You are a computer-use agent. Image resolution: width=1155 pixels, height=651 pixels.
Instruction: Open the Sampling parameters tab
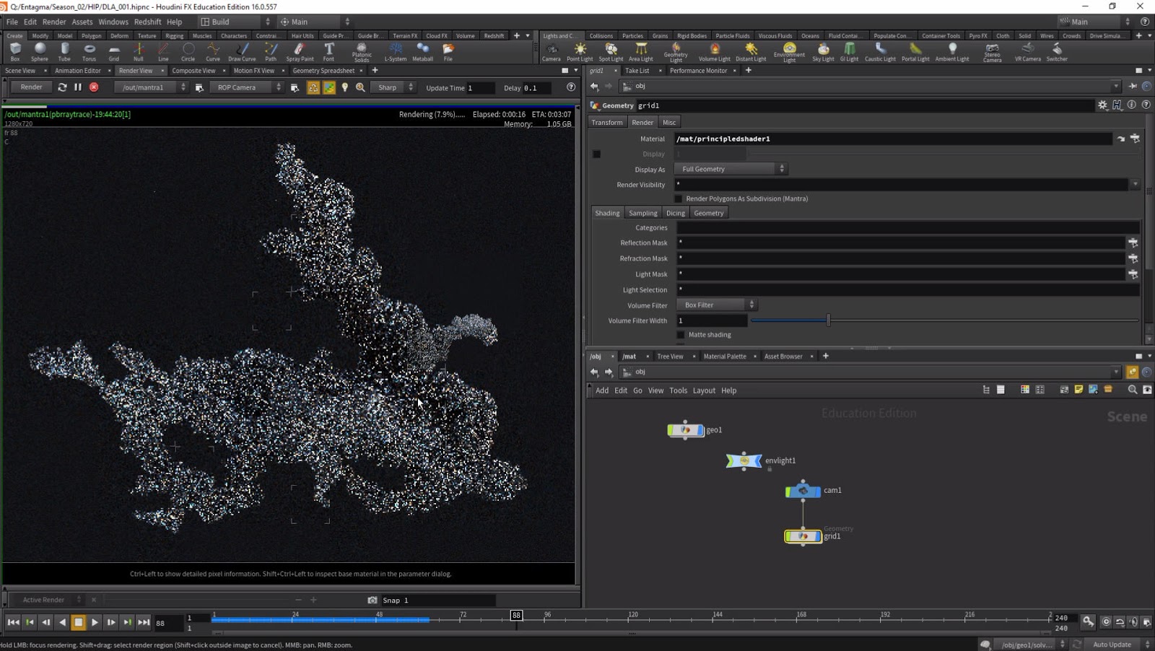click(x=642, y=213)
